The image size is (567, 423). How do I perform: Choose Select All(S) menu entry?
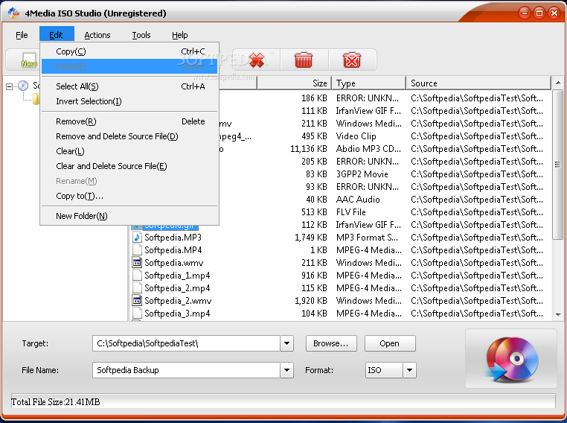click(129, 86)
